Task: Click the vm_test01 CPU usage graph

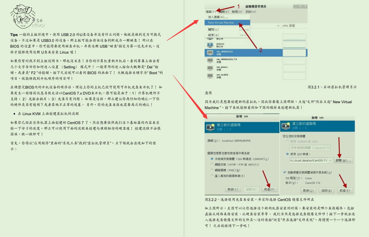Action: tap(294, 76)
